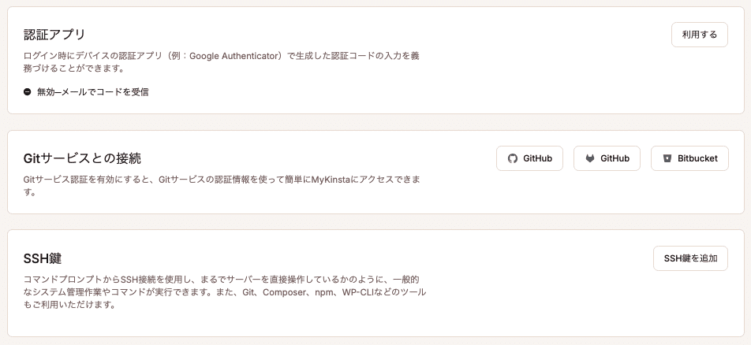Click the Gitサービスとの接続 heading
Image resolution: width=751 pixels, height=345 pixels.
pyautogui.click(x=83, y=158)
